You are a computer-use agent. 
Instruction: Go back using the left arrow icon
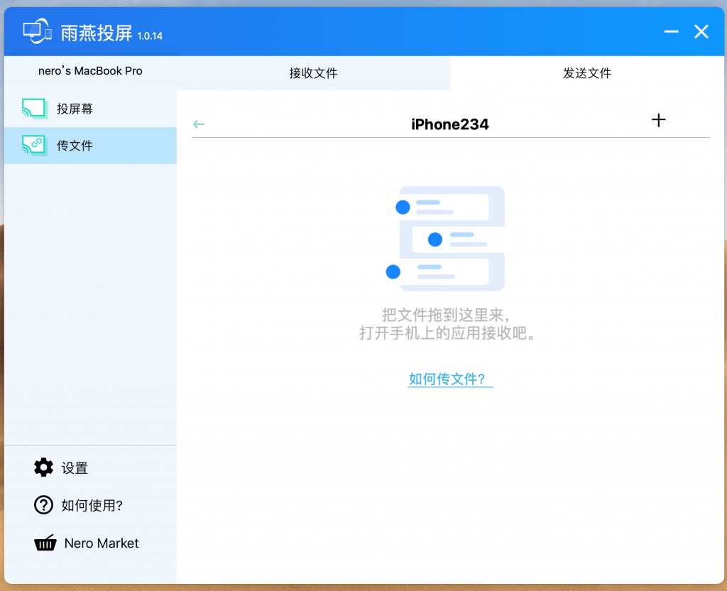click(x=199, y=124)
